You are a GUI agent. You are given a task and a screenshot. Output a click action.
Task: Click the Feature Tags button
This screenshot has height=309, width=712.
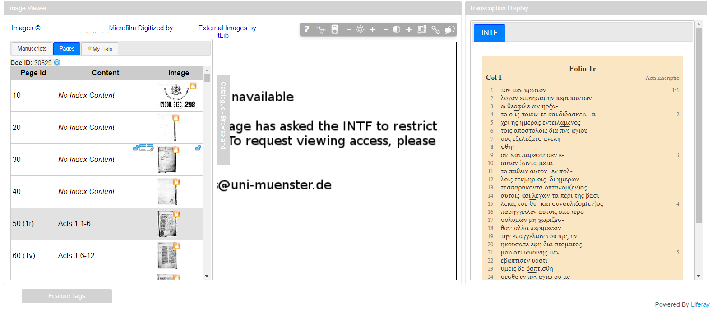click(67, 296)
